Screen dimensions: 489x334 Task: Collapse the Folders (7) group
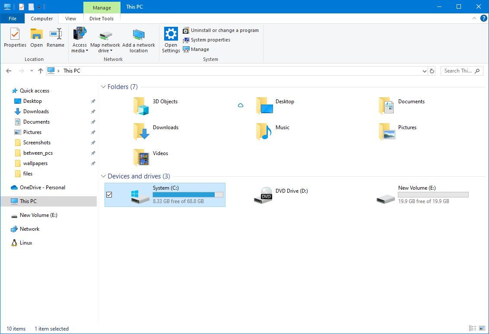(103, 87)
